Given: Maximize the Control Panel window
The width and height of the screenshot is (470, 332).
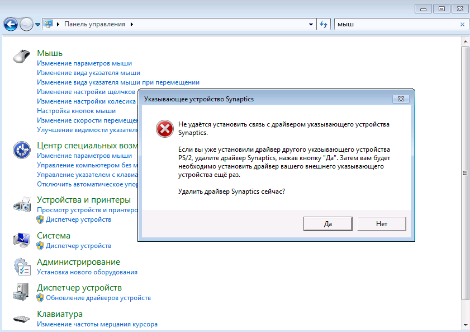Looking at the screenshot, I should tap(441, 9).
